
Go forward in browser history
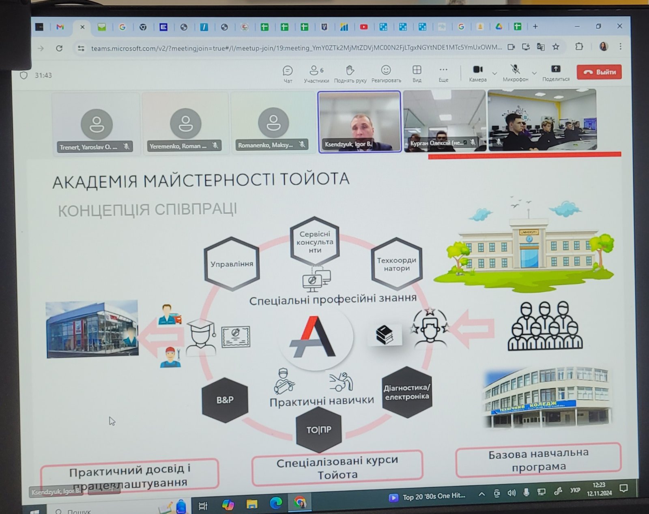point(41,48)
